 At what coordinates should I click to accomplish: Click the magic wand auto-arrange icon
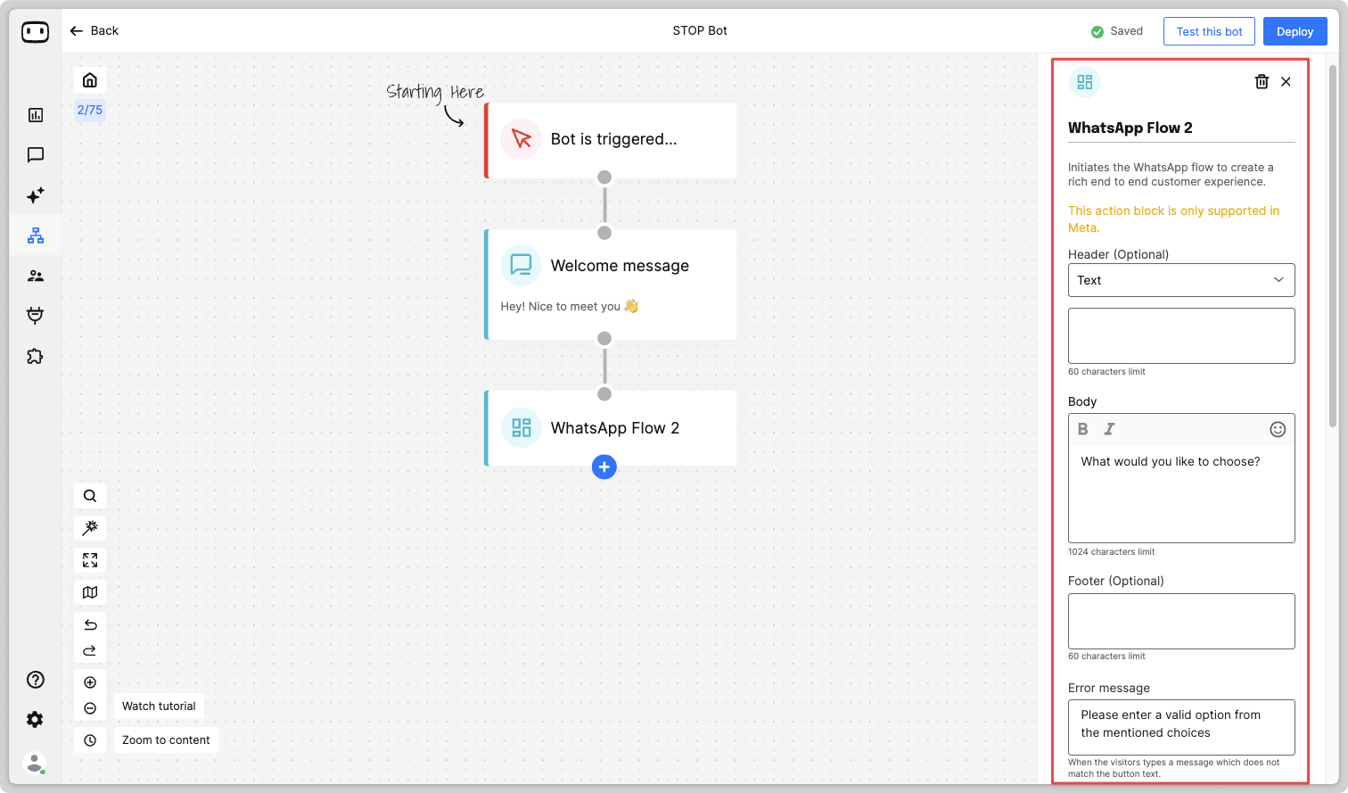90,528
